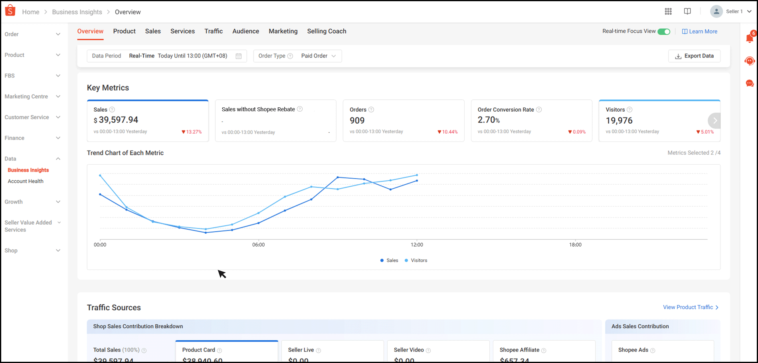Click the Export Data button
The image size is (758, 363).
(x=694, y=56)
